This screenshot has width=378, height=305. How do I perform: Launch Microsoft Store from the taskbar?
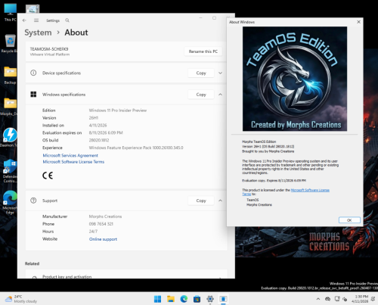coord(197,299)
